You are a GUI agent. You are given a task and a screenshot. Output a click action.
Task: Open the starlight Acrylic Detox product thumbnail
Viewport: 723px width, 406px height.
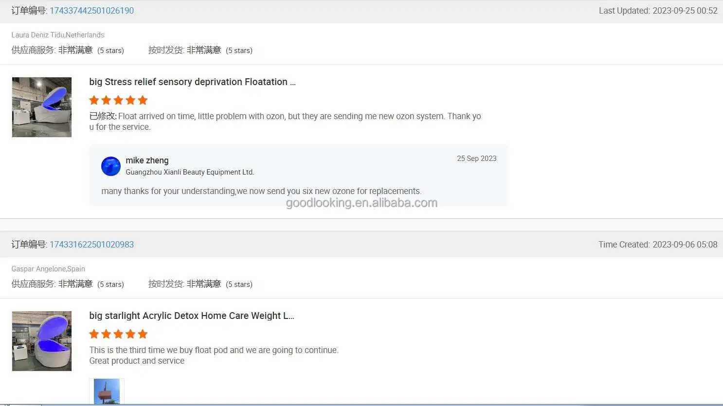tap(42, 341)
